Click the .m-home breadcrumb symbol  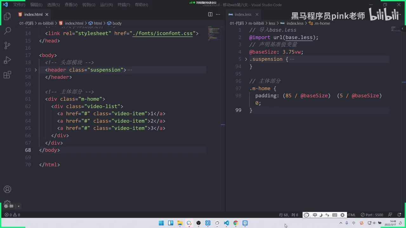point(319,23)
